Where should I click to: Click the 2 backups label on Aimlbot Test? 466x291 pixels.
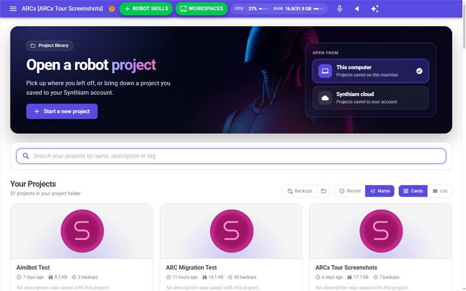click(x=85, y=277)
